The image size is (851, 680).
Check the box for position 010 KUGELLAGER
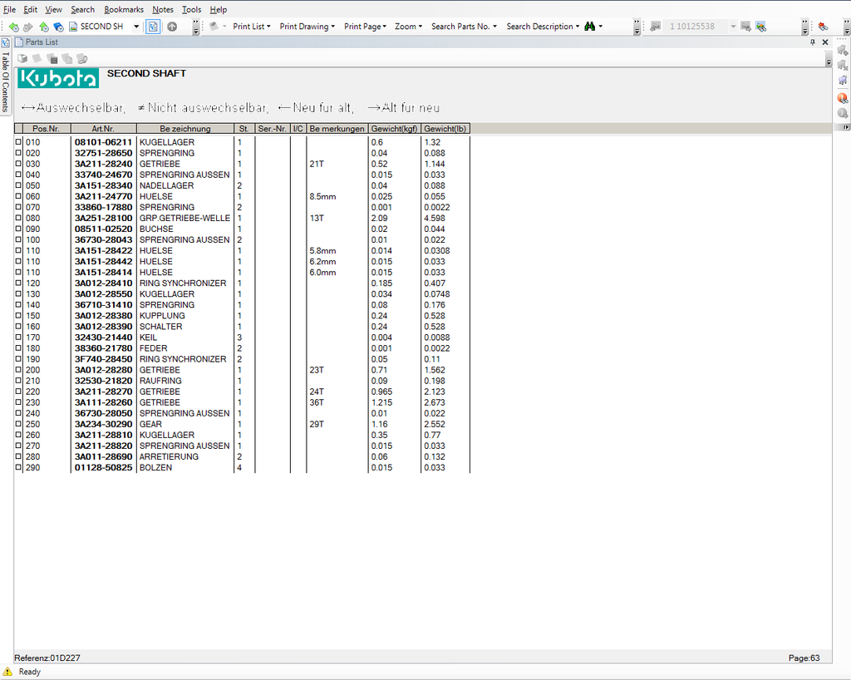coord(19,142)
